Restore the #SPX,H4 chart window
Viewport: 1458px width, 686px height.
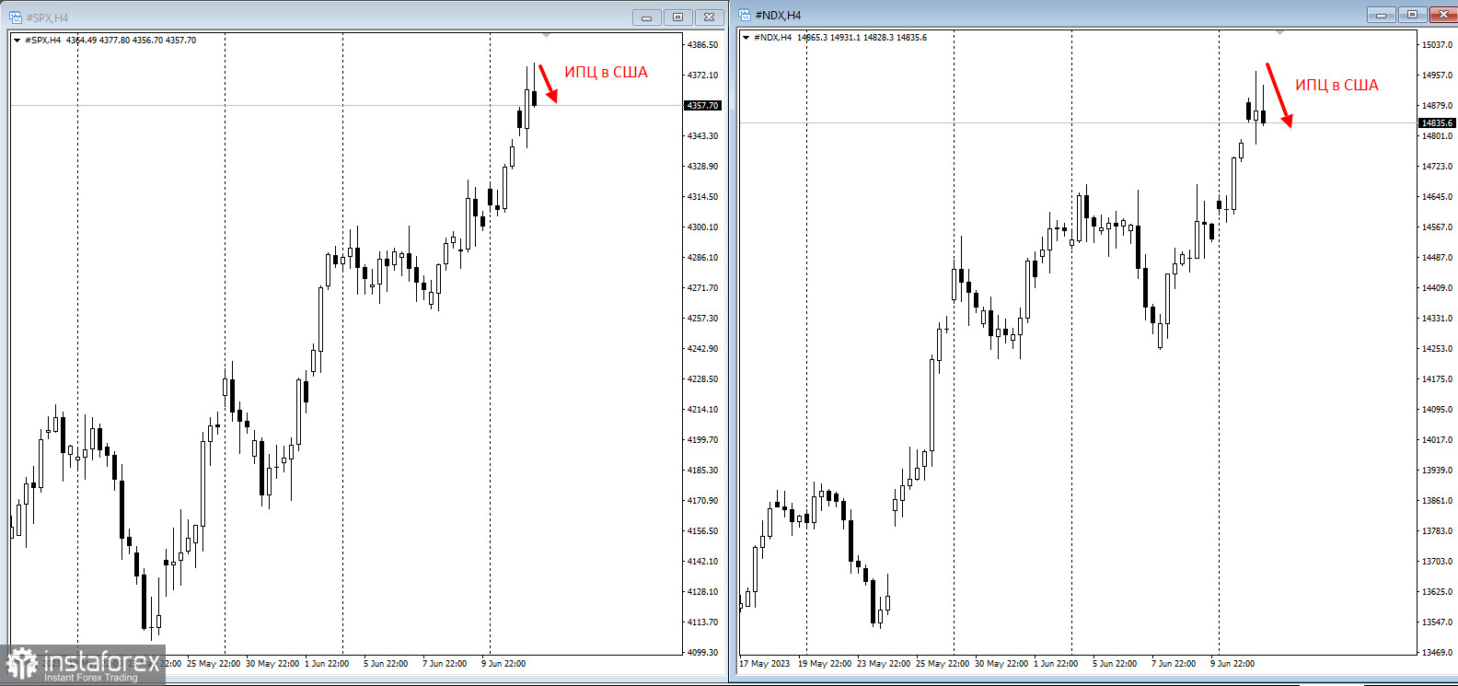point(677,17)
